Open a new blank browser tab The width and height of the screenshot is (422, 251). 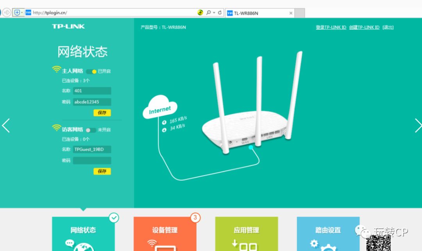[300, 13]
